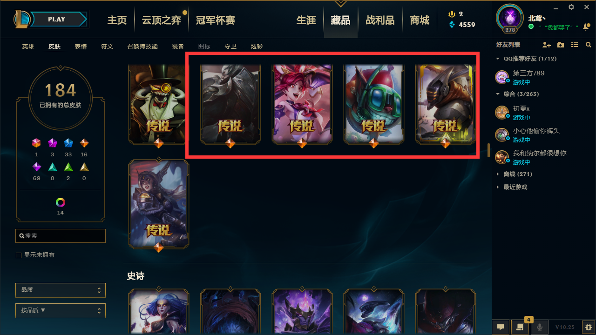Screen dimensions: 596x335
Task: Open the 按品质 sort dropdown
Action: pyautogui.click(x=61, y=310)
